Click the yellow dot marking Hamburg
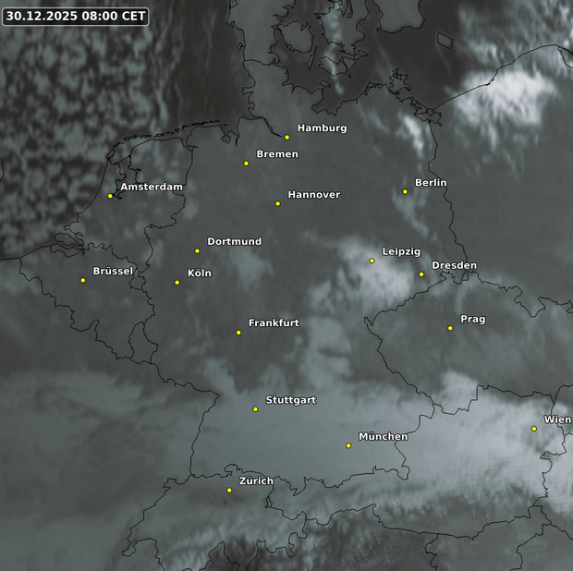The width and height of the screenshot is (573, 571). (287, 138)
